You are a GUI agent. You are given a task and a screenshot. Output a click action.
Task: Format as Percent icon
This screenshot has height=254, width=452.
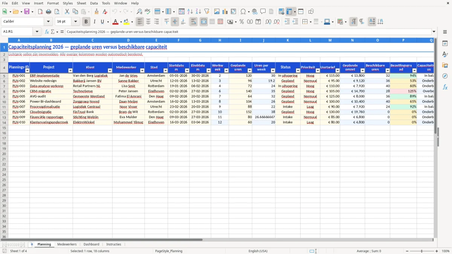coord(241,22)
